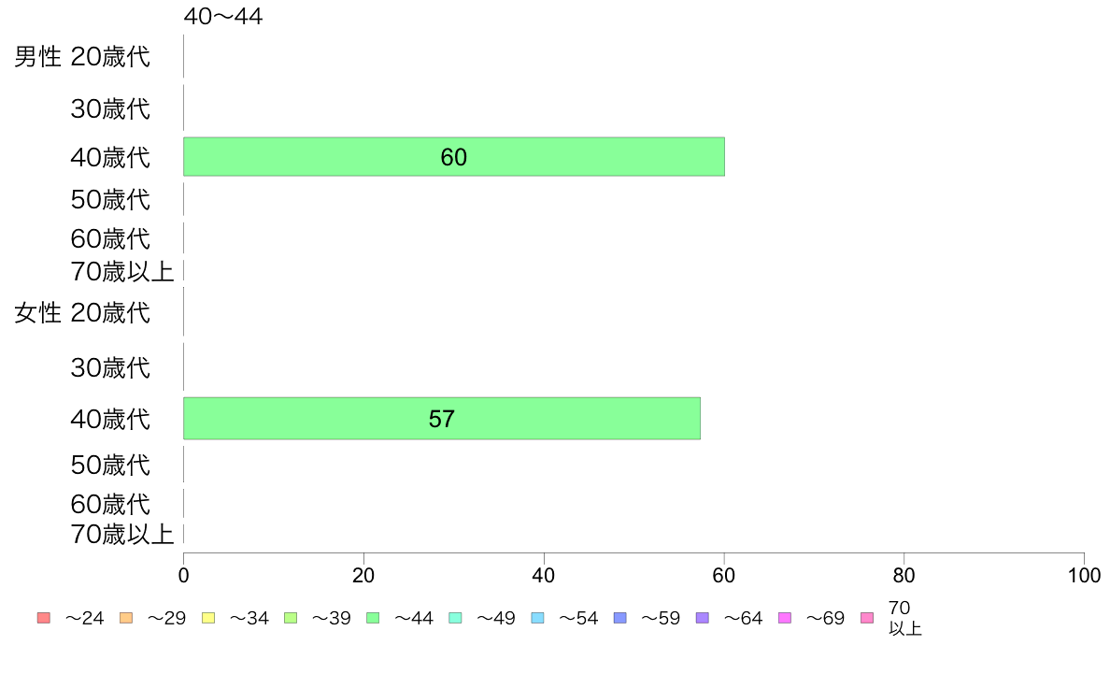Click the ~54 sky blue legend swatch

pos(537,618)
